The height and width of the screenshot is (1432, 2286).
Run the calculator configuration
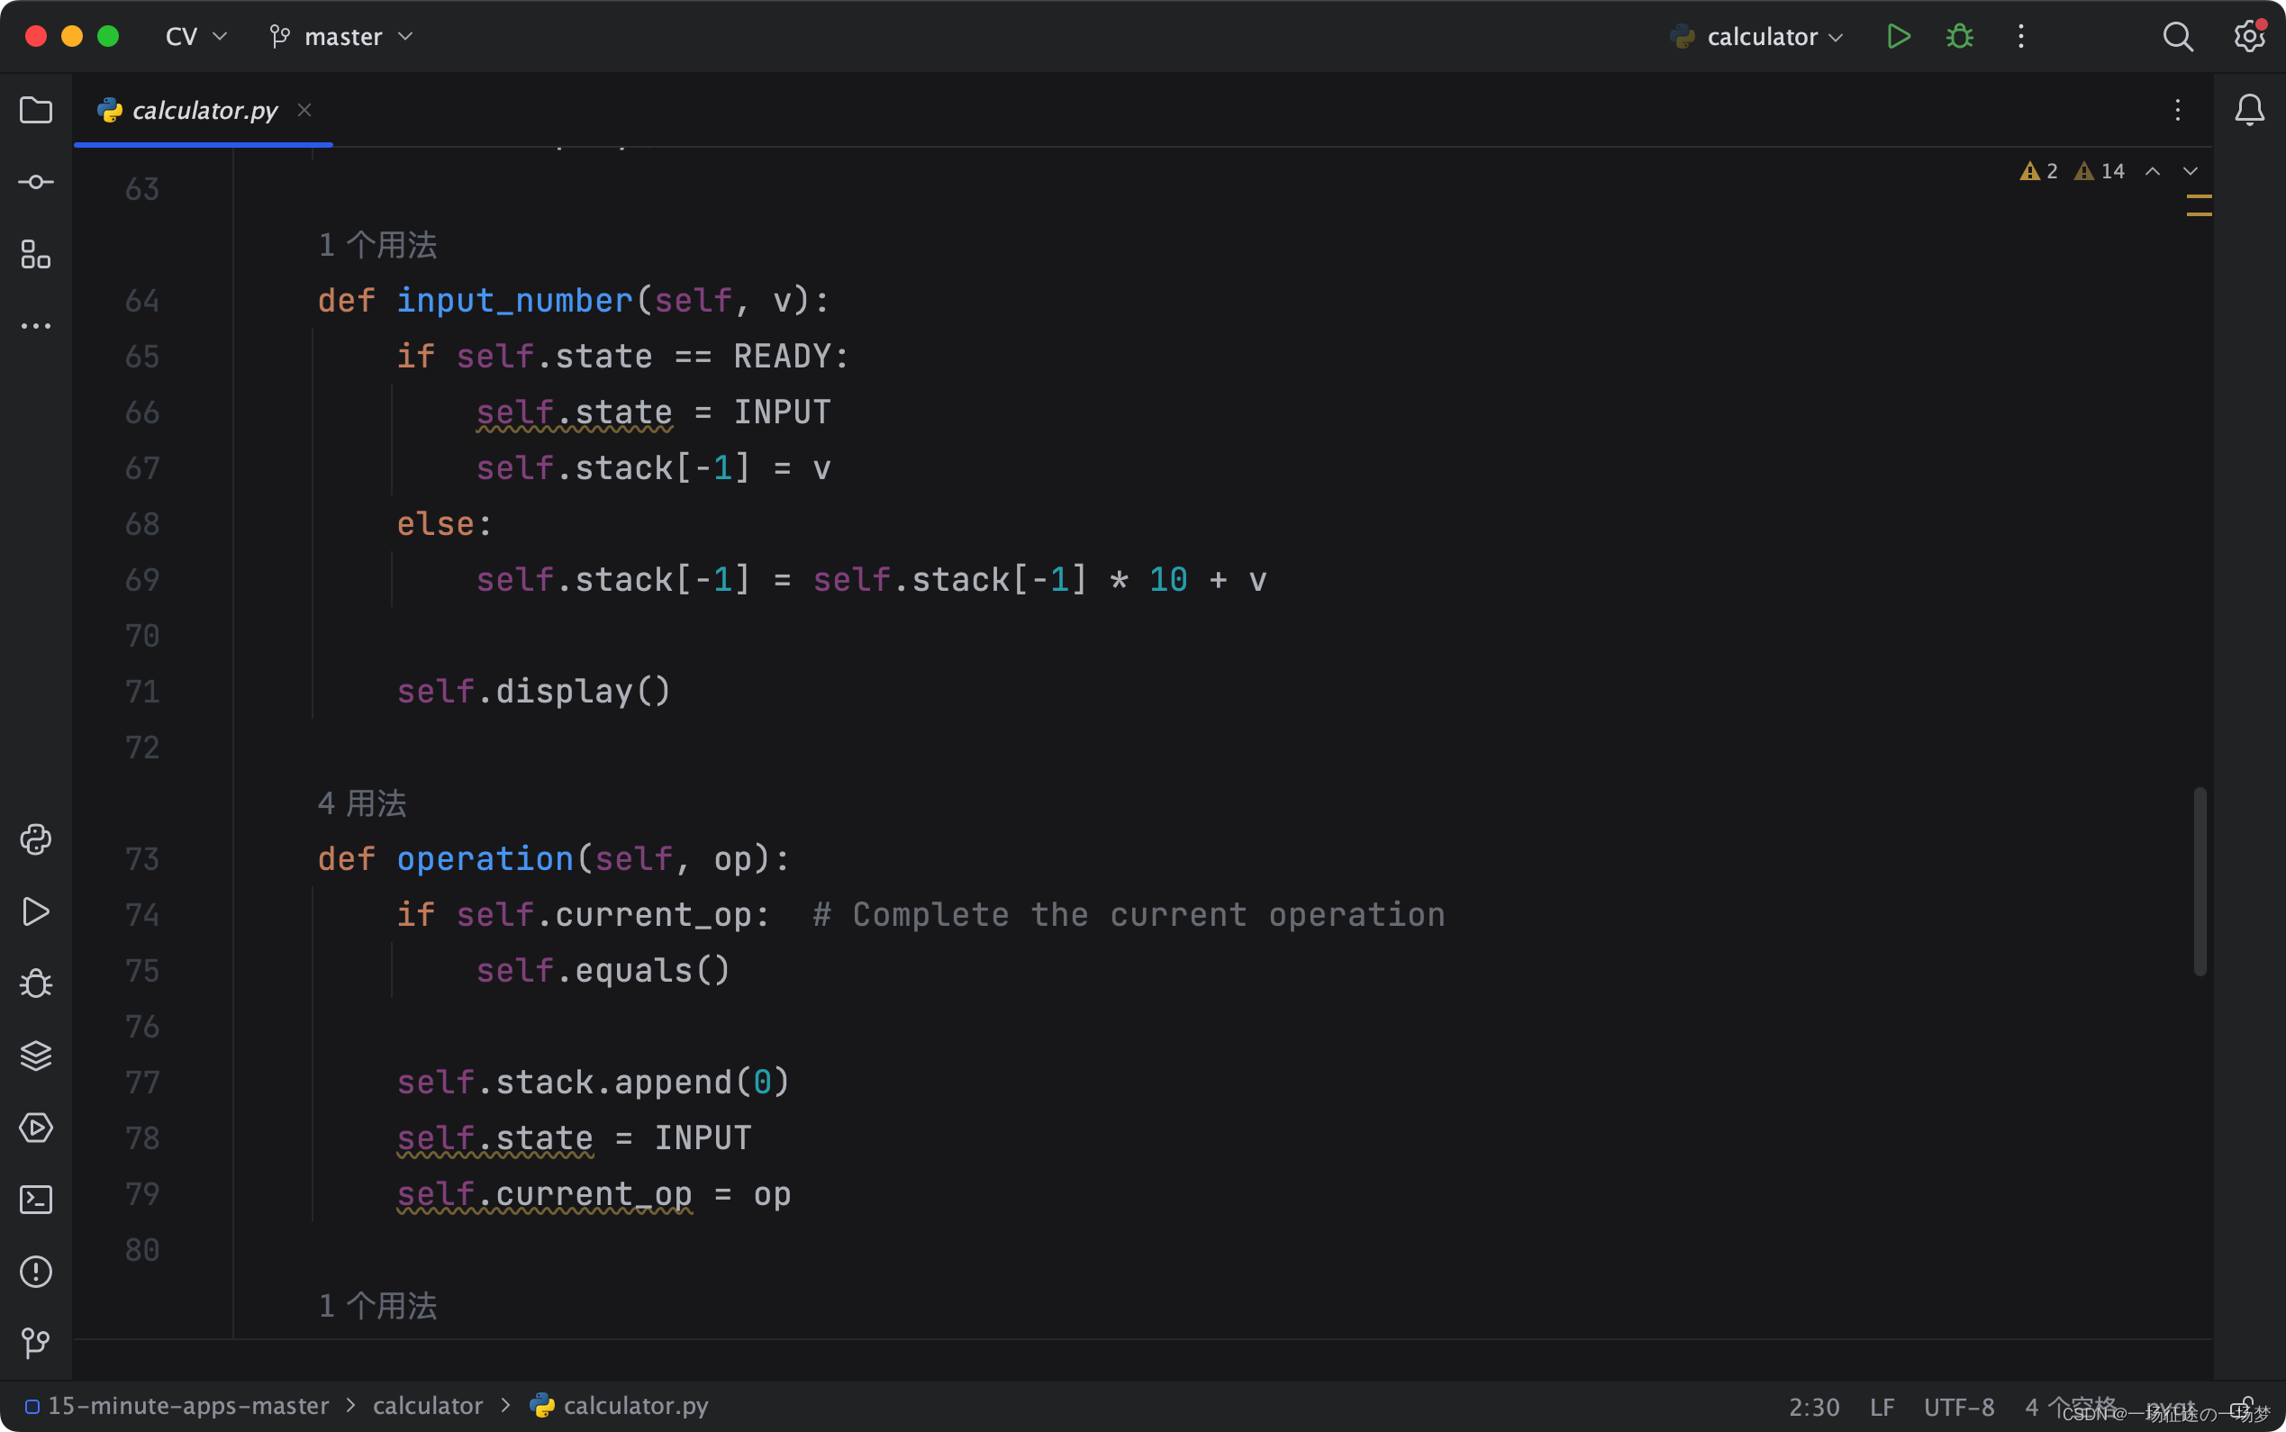1898,37
